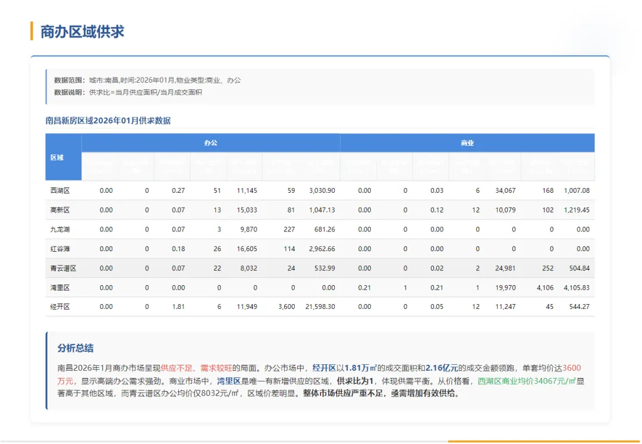
Task: Select the 湾里区 row label in table
Action: (x=60, y=288)
